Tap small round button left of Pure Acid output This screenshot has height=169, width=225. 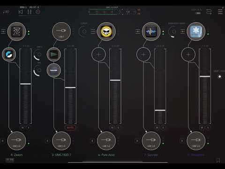92,141
